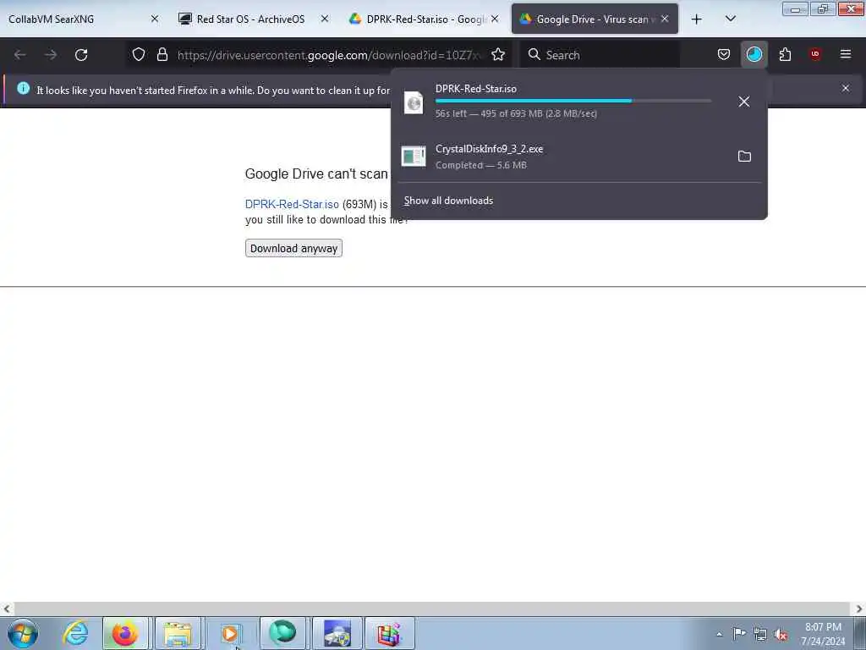866x650 pixels.
Task: Click the '56s left — 495 of 693 MB' status
Action: point(516,113)
